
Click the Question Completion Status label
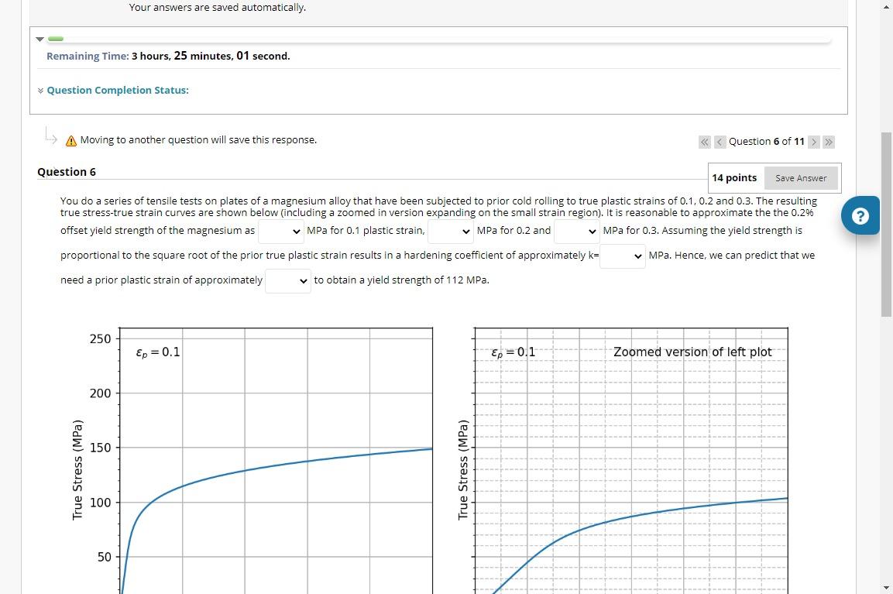pyautogui.click(x=118, y=90)
